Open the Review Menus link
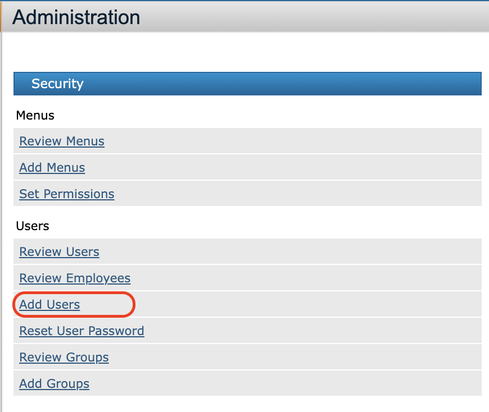489x412 pixels. pyautogui.click(x=62, y=141)
